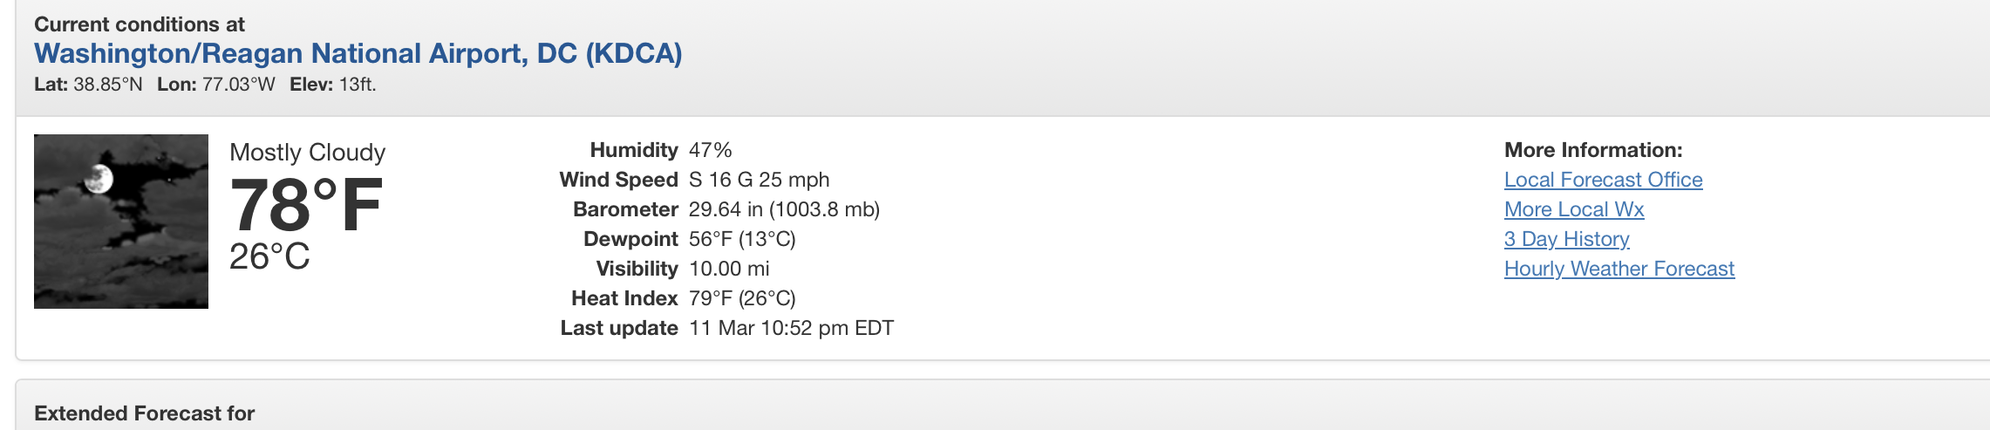
Task: Click the More Information heading
Action: (x=1592, y=150)
